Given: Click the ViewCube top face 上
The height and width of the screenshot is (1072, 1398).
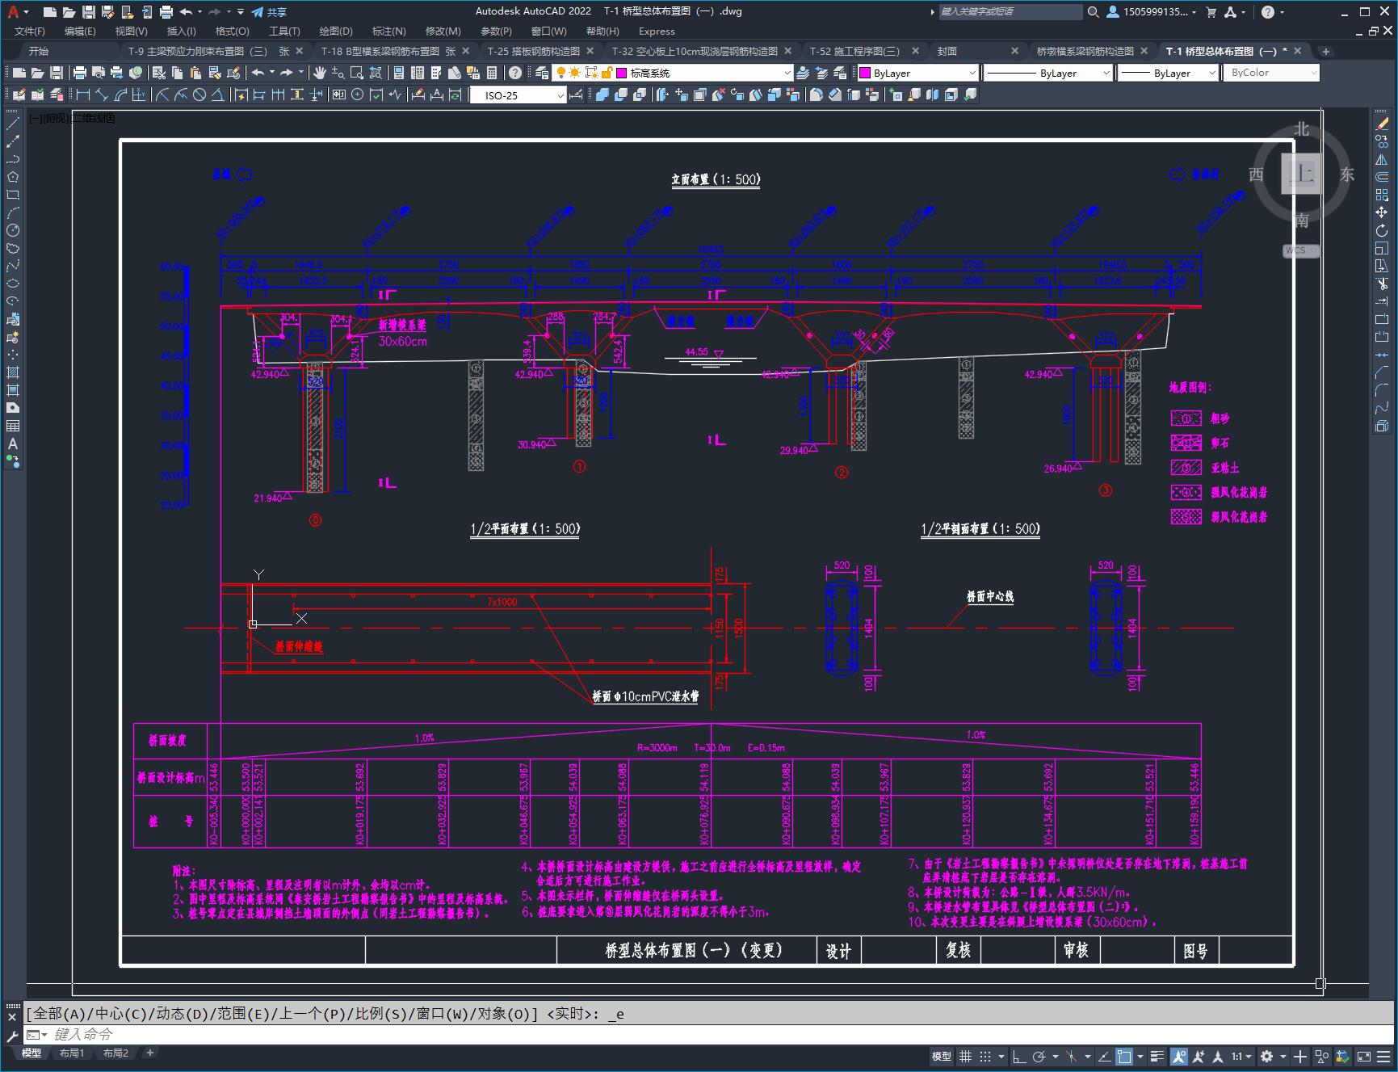Looking at the screenshot, I should coord(1302,174).
